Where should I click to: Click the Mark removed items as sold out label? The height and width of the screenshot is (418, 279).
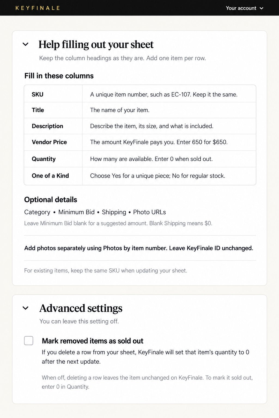tap(93, 341)
